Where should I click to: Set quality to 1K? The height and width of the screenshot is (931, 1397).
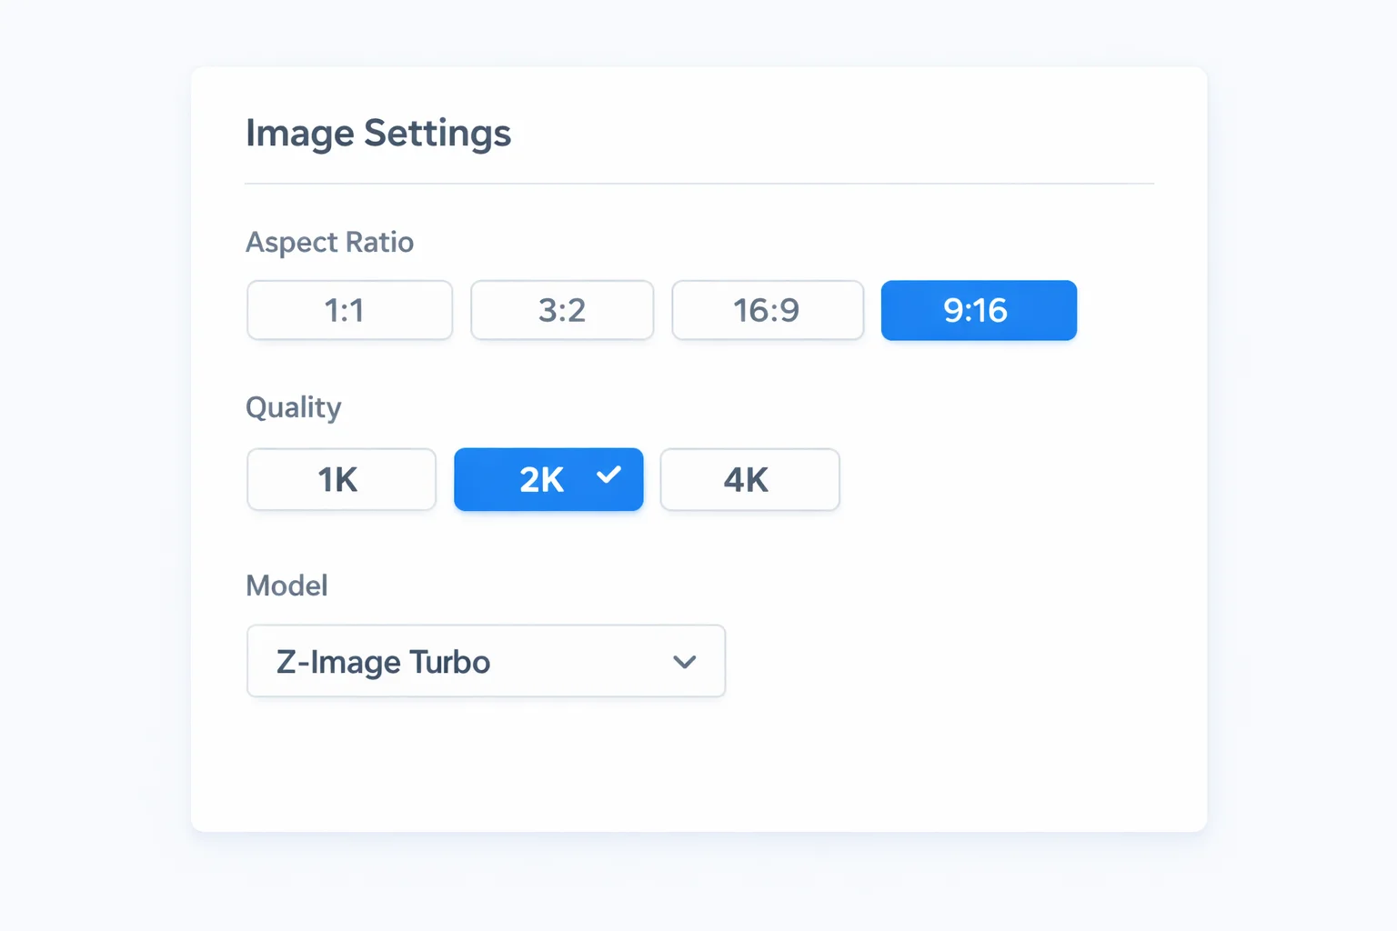pos(341,479)
